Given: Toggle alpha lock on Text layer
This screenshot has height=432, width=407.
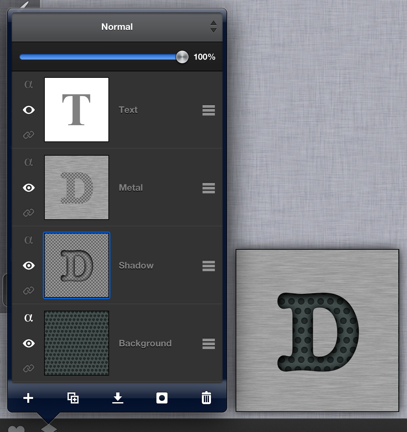Looking at the screenshot, I should click(x=29, y=84).
